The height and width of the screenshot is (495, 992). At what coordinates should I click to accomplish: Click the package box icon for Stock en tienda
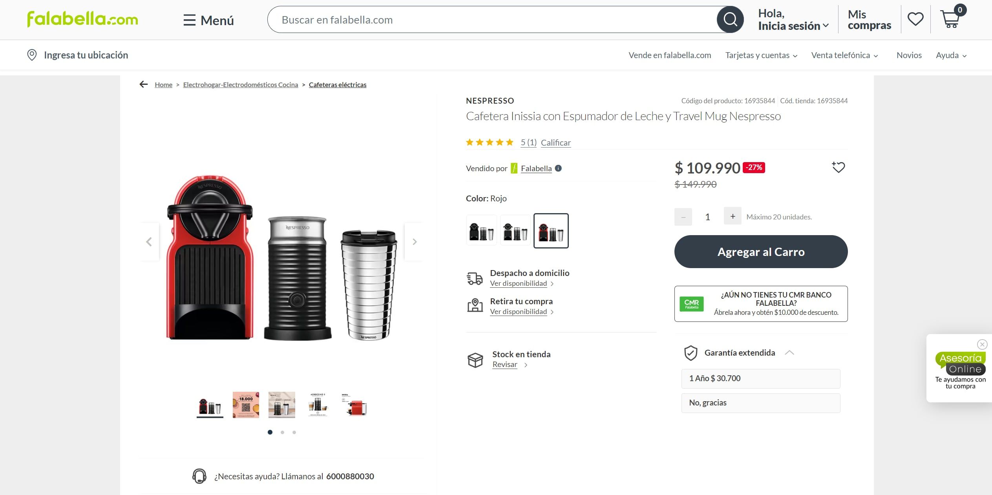pyautogui.click(x=475, y=359)
